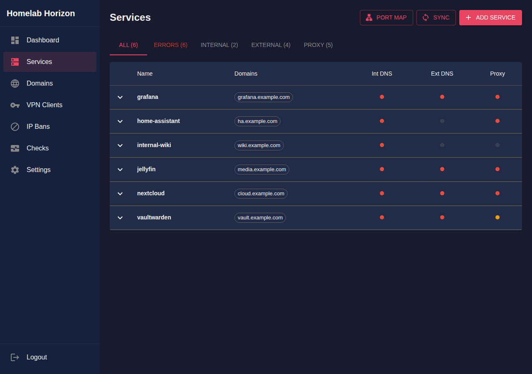Click the vault.example.com domain chip

(x=260, y=218)
